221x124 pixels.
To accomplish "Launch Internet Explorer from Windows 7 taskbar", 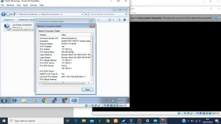I will pyautogui.click(x=14, y=101).
